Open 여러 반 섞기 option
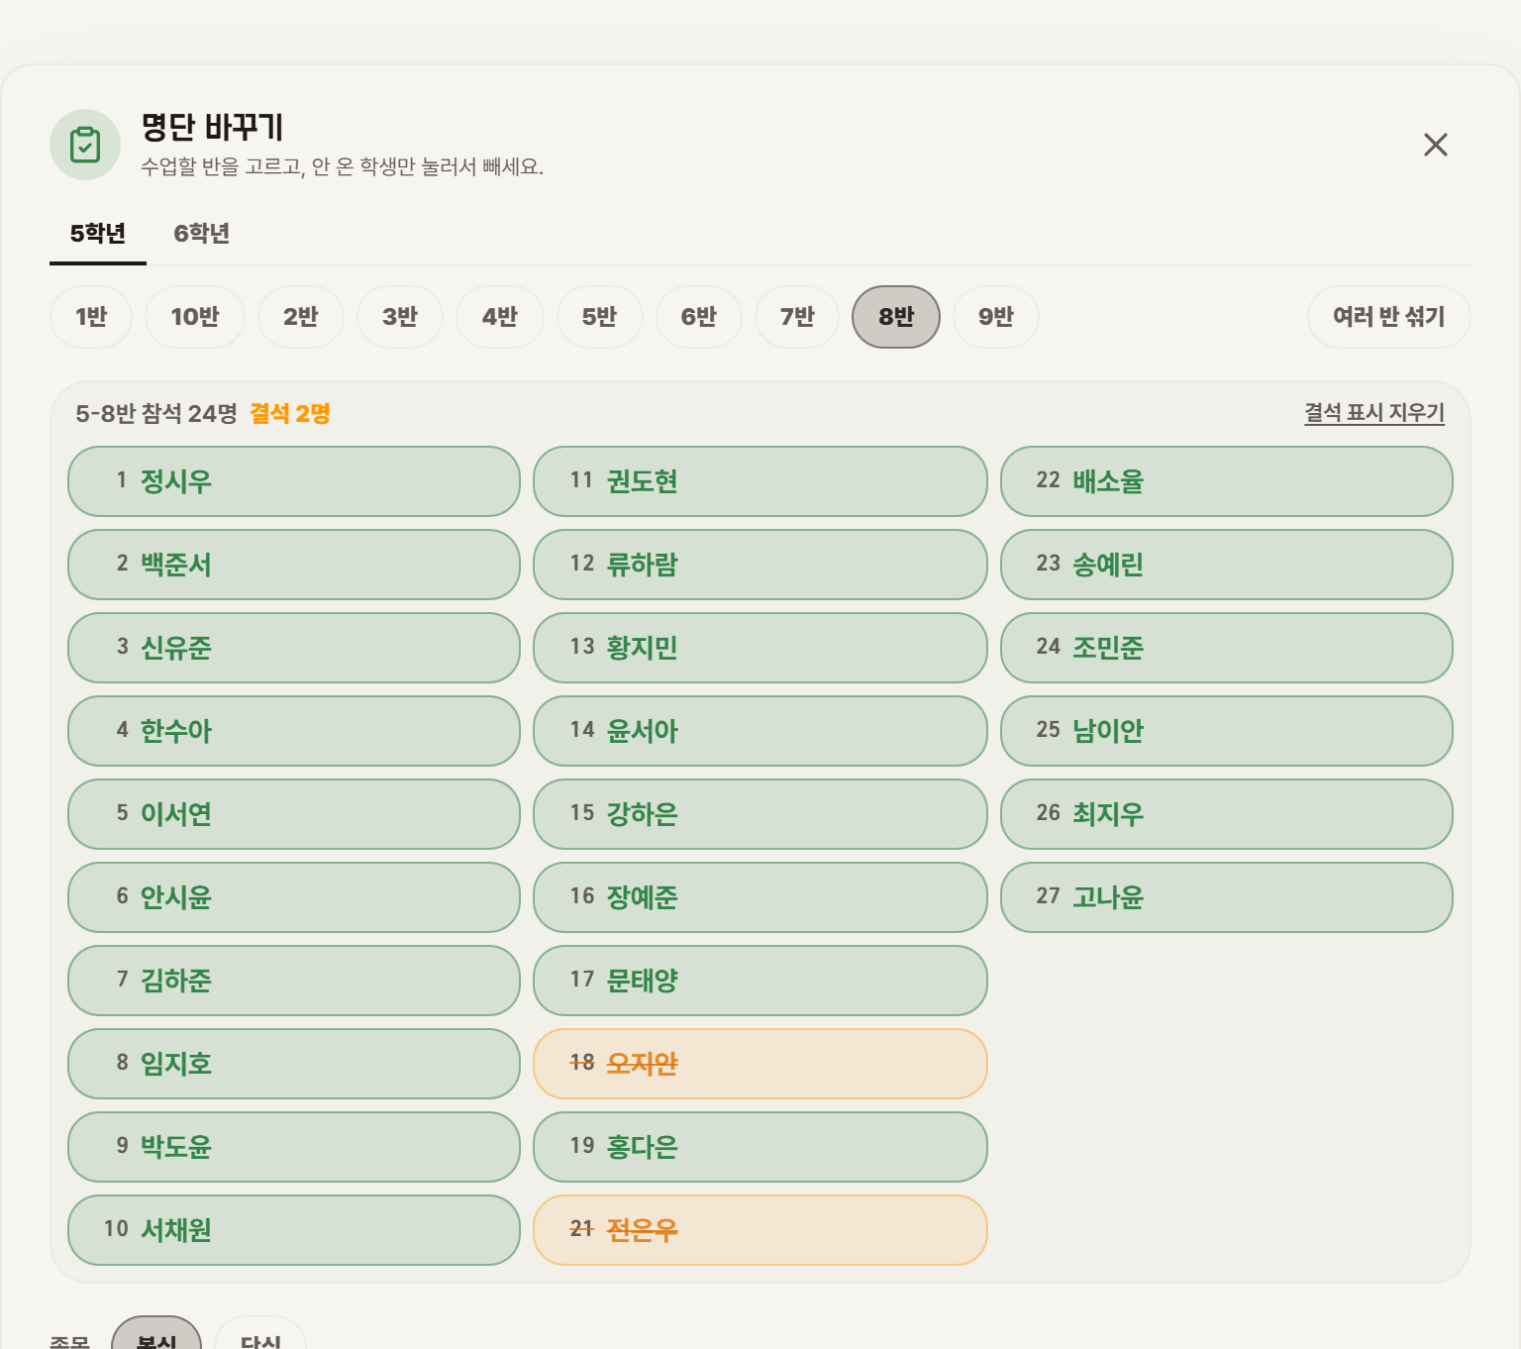The width and height of the screenshot is (1521, 1349). point(1389,317)
